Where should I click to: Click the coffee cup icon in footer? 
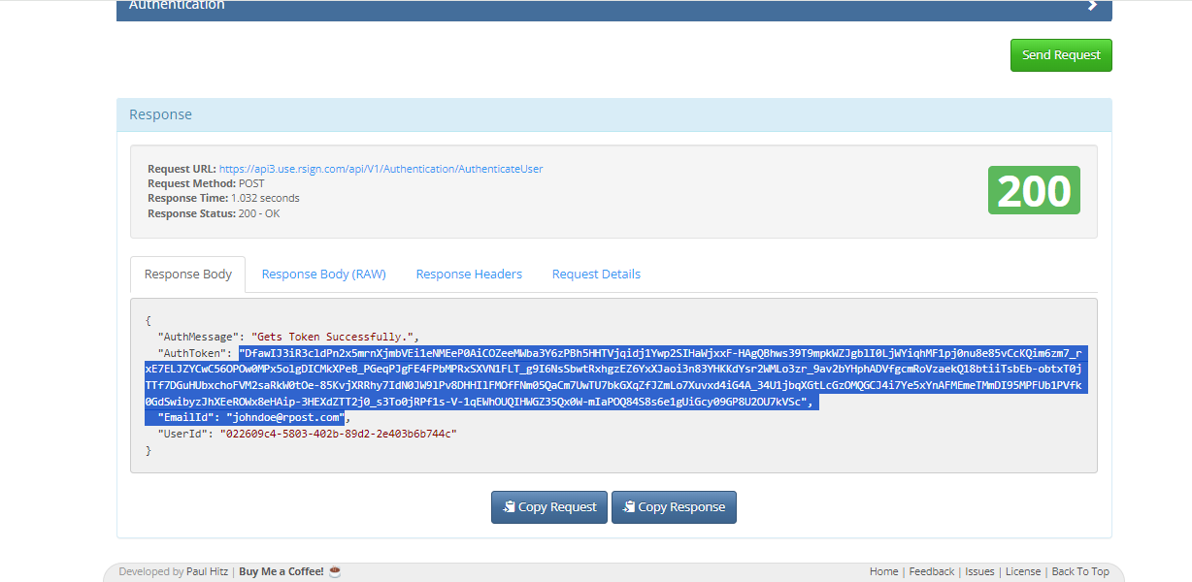(x=335, y=572)
